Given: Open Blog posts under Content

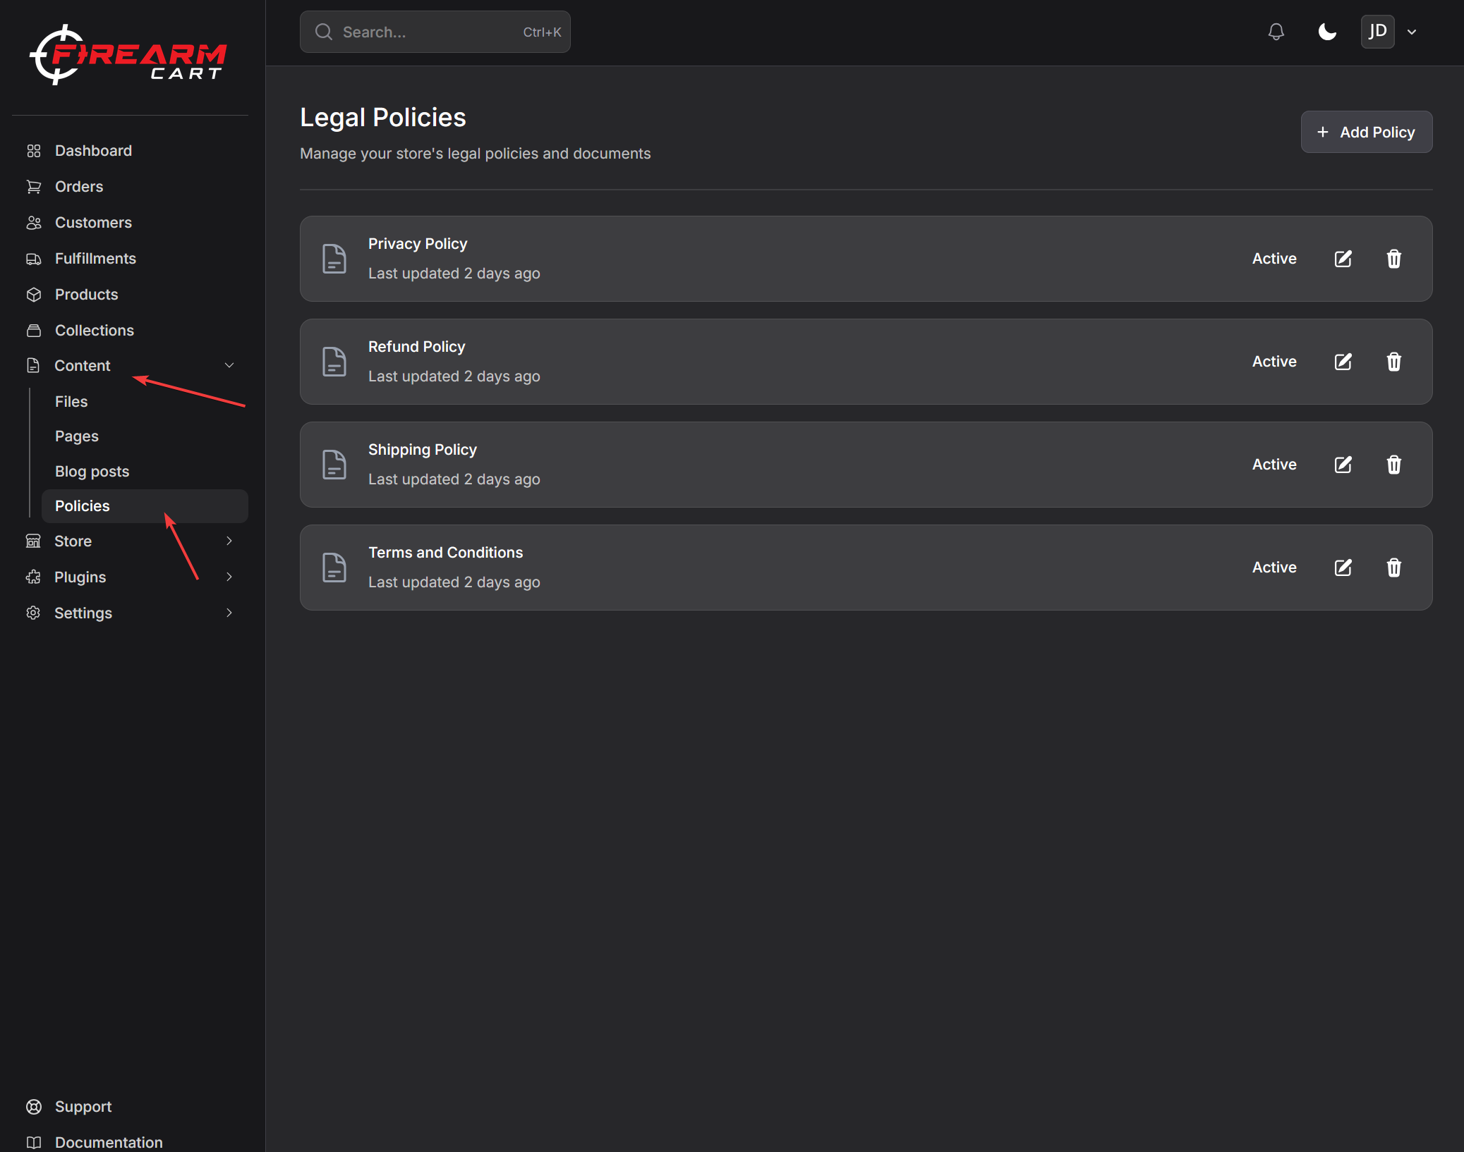Looking at the screenshot, I should 92,471.
